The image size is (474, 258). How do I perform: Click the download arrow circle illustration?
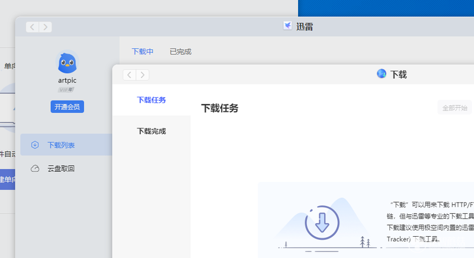[x=322, y=223]
